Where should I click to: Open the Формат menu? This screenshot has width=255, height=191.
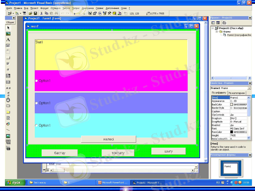[44, 8]
